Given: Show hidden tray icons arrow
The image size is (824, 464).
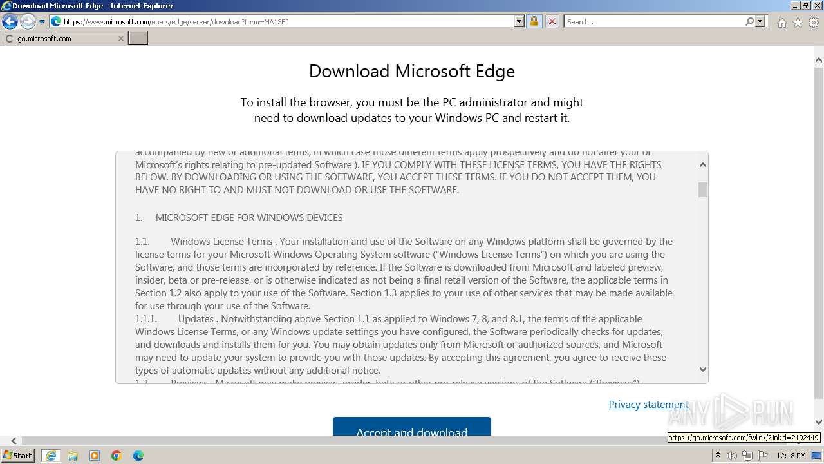Looking at the screenshot, I should click(x=718, y=455).
